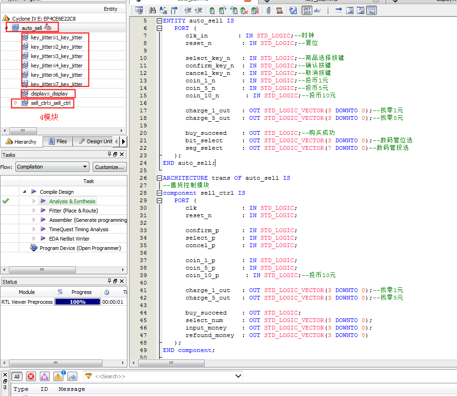Click the play icon beside TimeQuest Timing Analysis

pyautogui.click(x=43, y=229)
